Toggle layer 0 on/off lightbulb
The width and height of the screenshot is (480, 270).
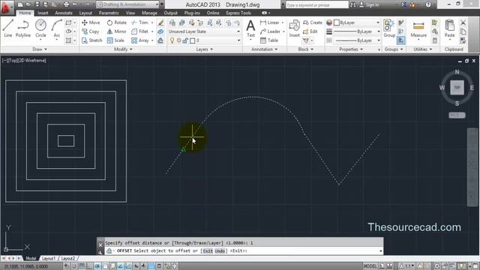coord(172,40)
